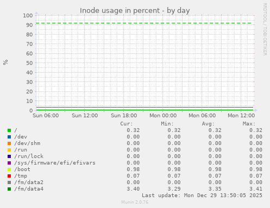The width and height of the screenshot is (270, 208).
Task: Click the '/tmp' legend label
Action: click(x=21, y=176)
